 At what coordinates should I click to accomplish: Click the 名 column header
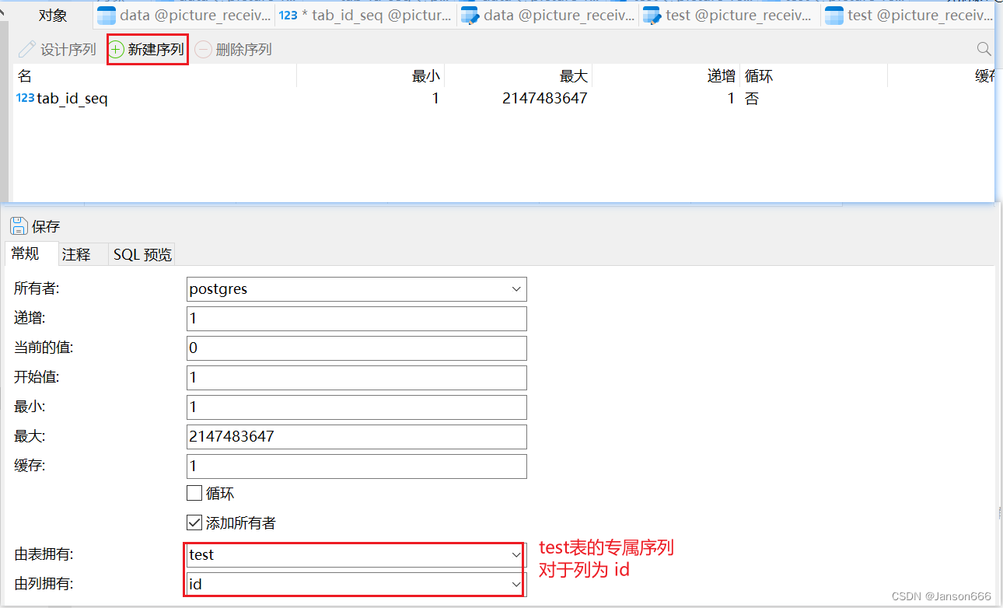(x=155, y=76)
